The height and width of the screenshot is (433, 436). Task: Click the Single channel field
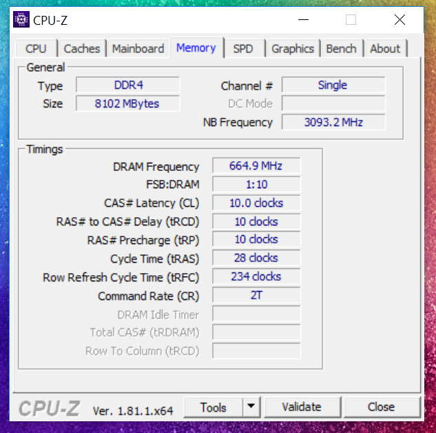point(333,85)
